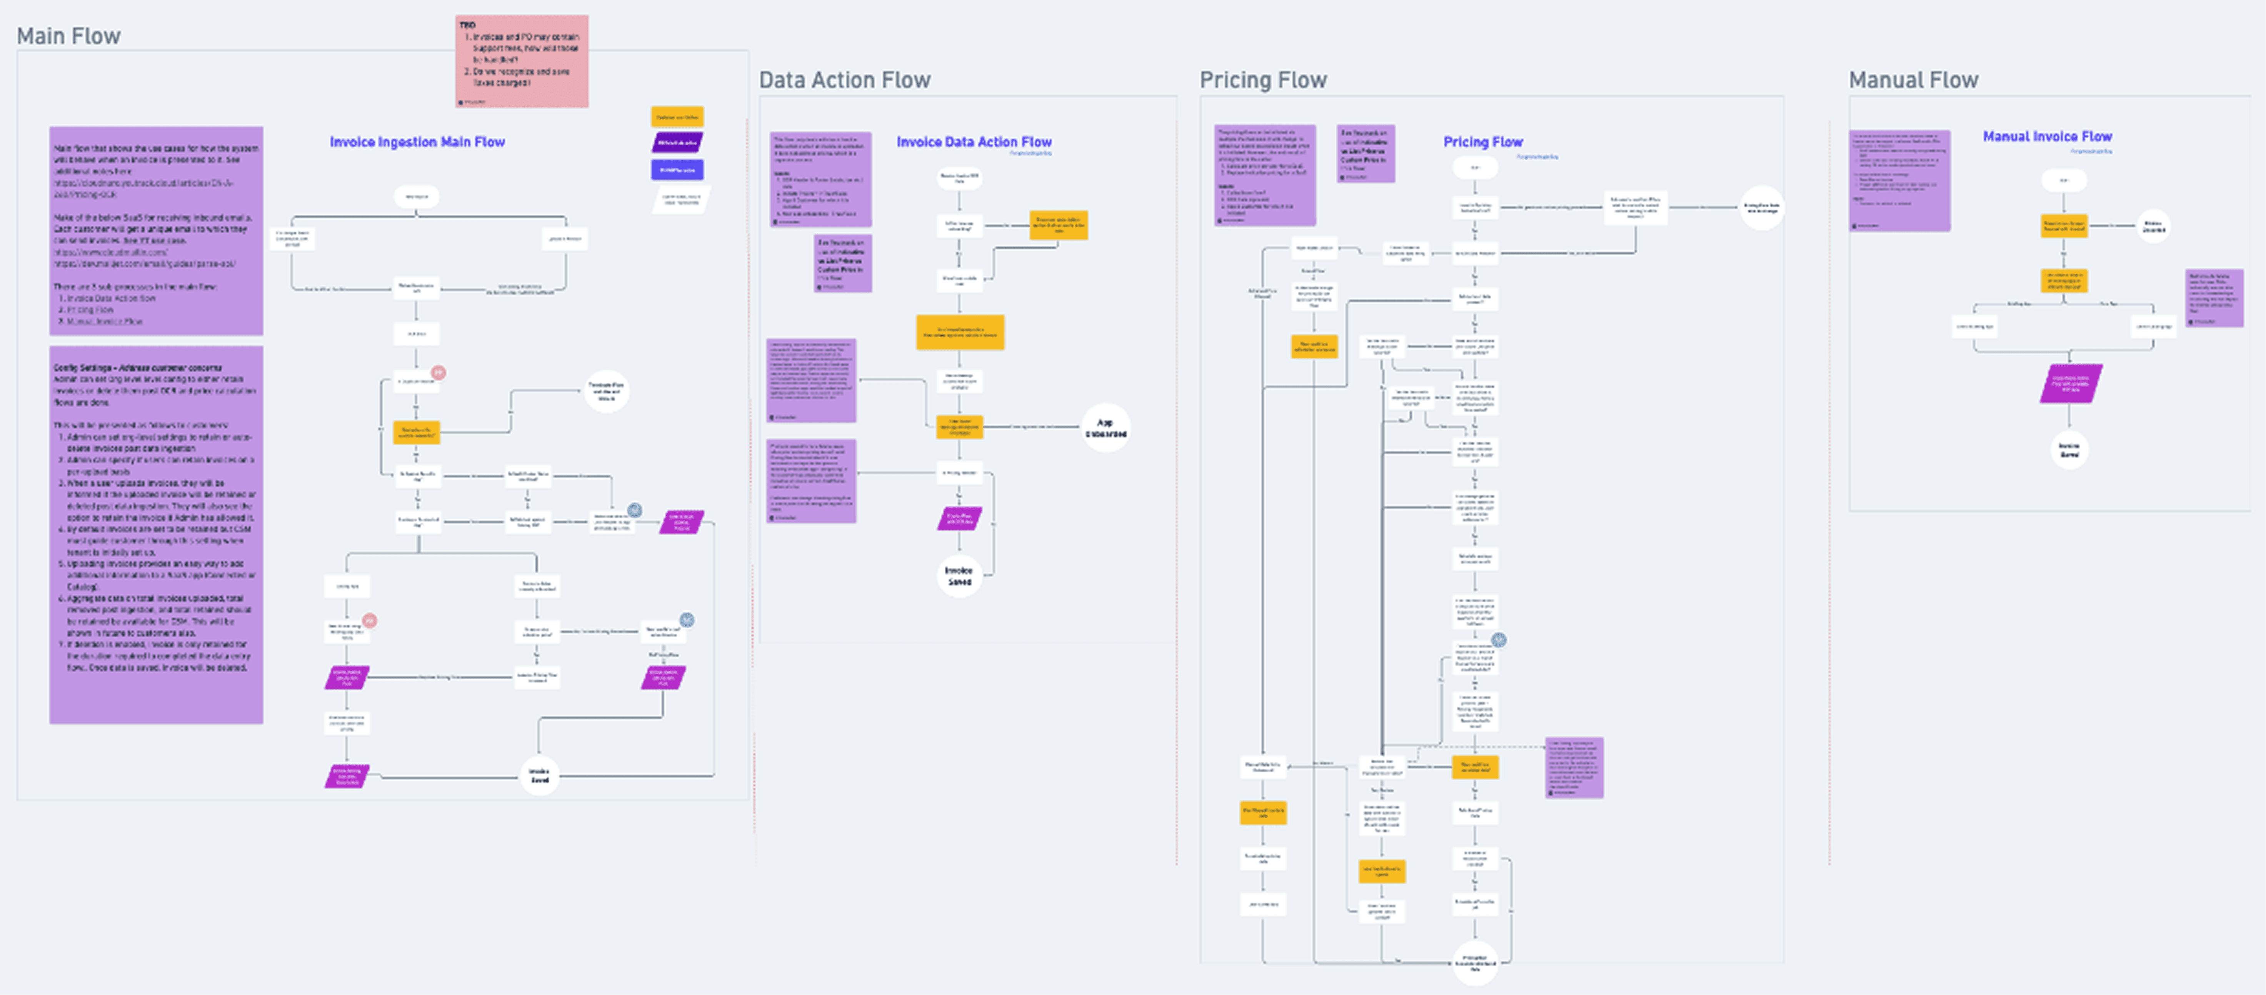
Task: Click 'Invoice Saved' circle in Data Action Flow
Action: (959, 575)
